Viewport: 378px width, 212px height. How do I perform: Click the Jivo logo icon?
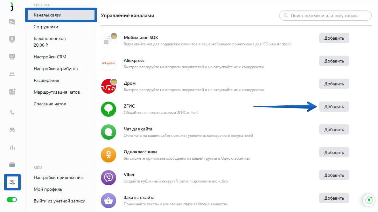click(x=12, y=7)
